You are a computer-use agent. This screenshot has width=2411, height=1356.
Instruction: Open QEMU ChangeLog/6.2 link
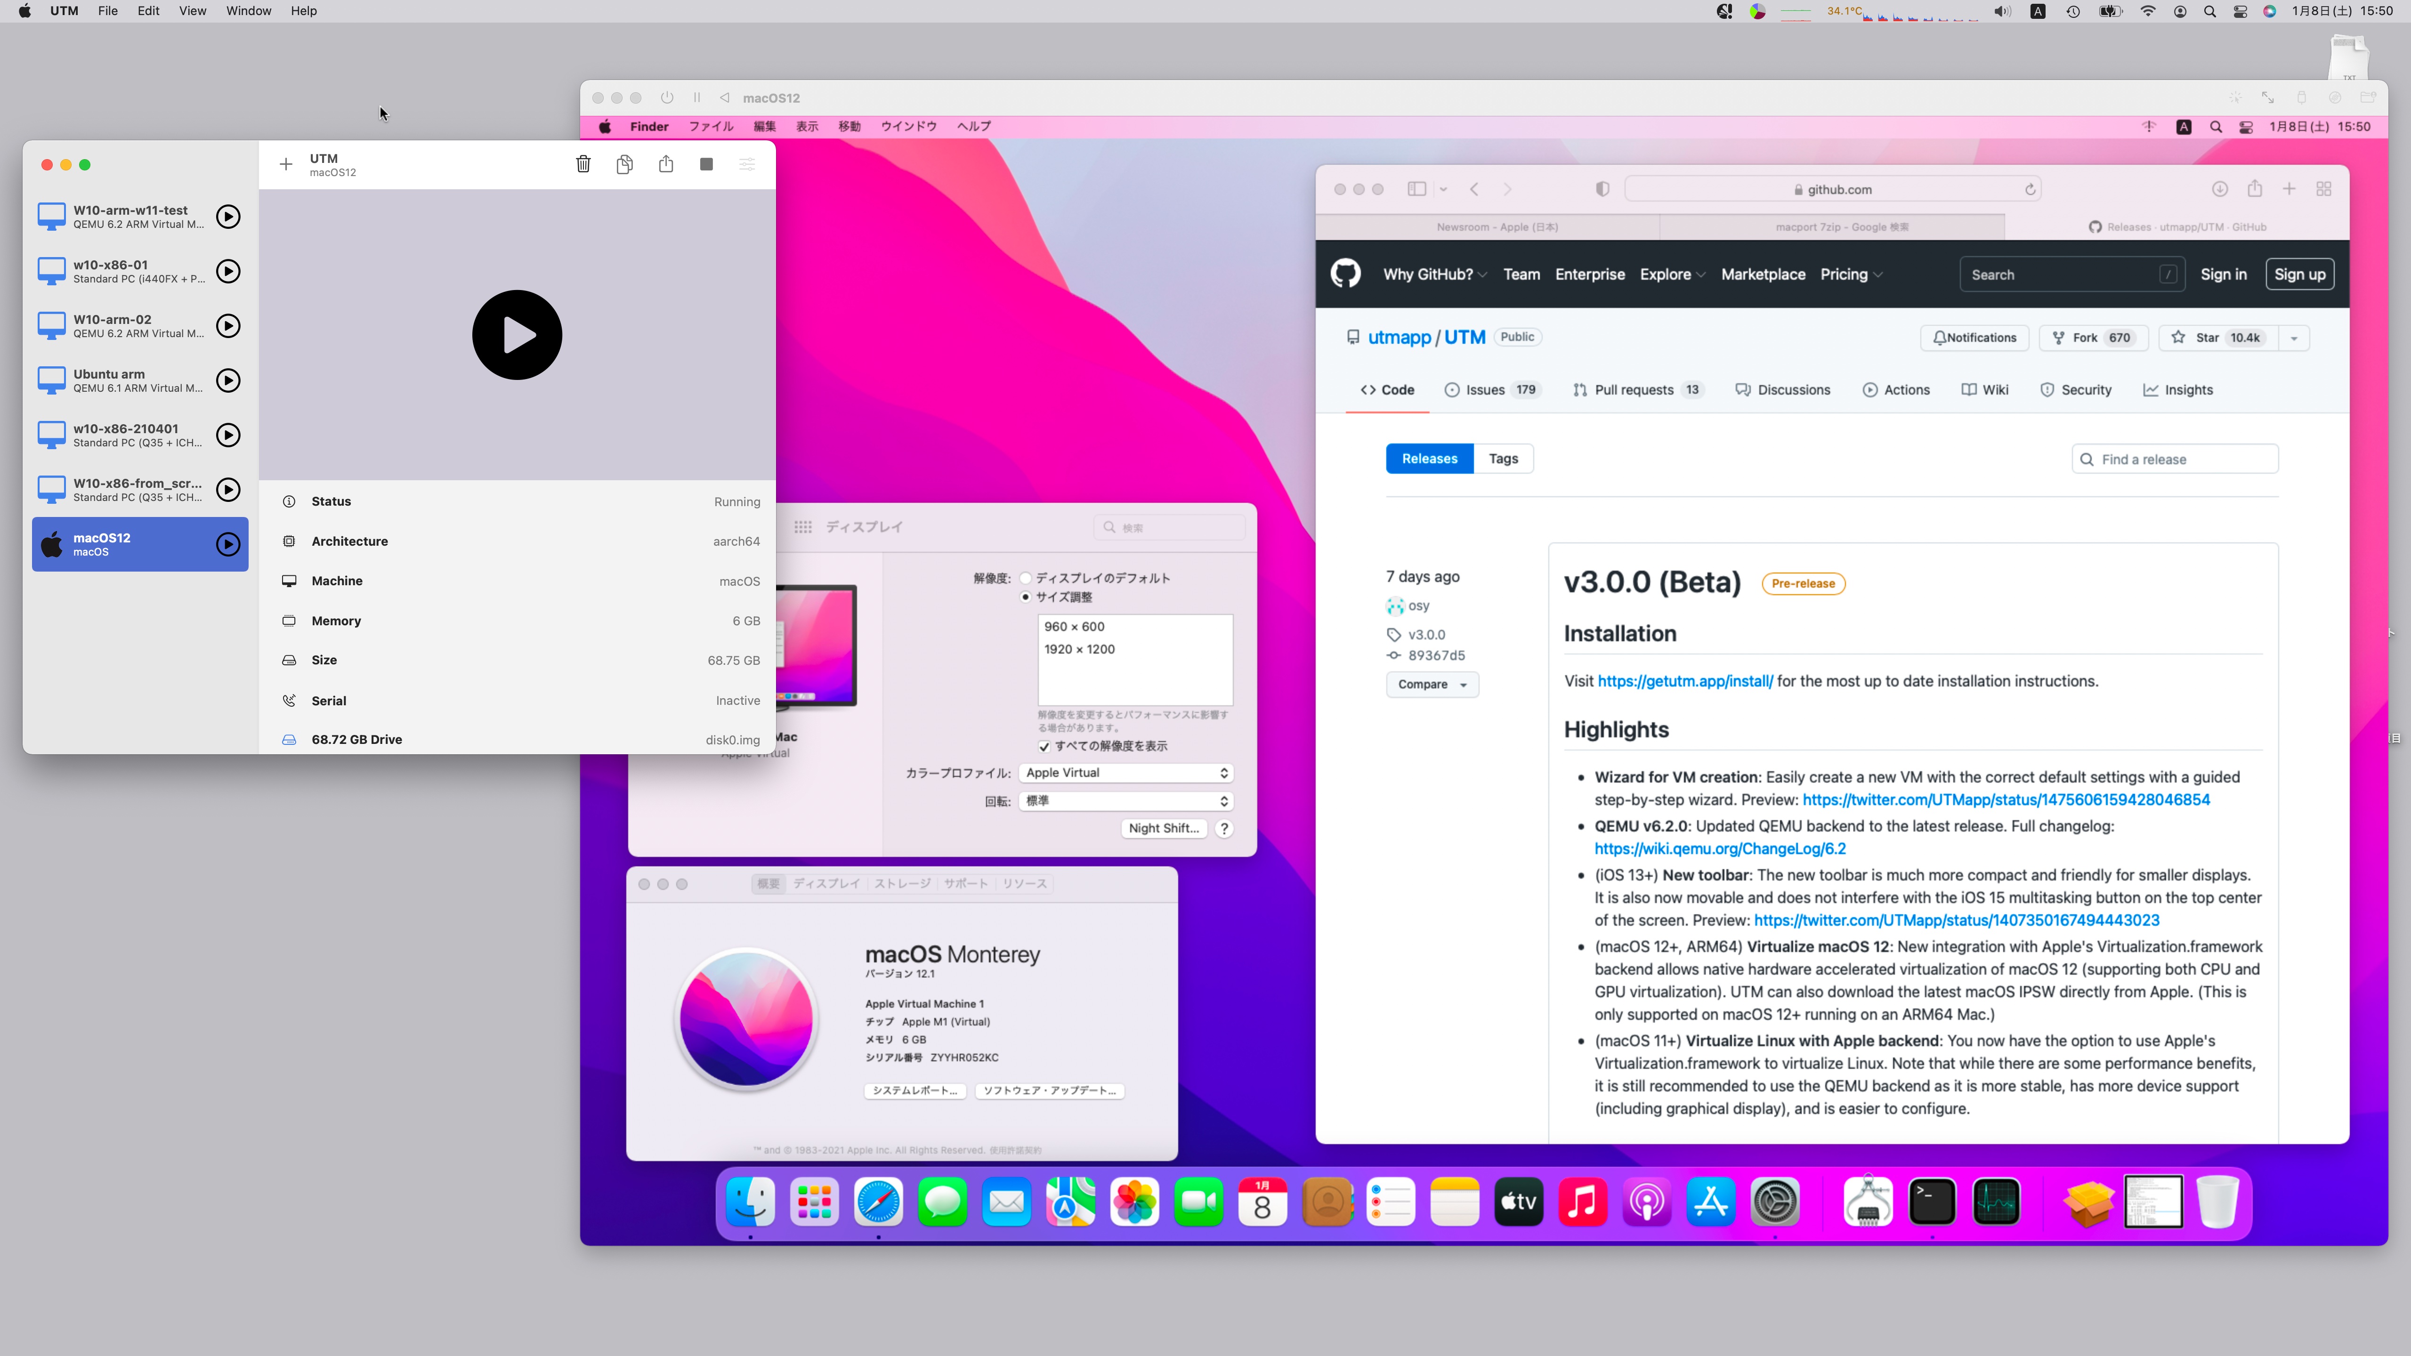[1720, 849]
